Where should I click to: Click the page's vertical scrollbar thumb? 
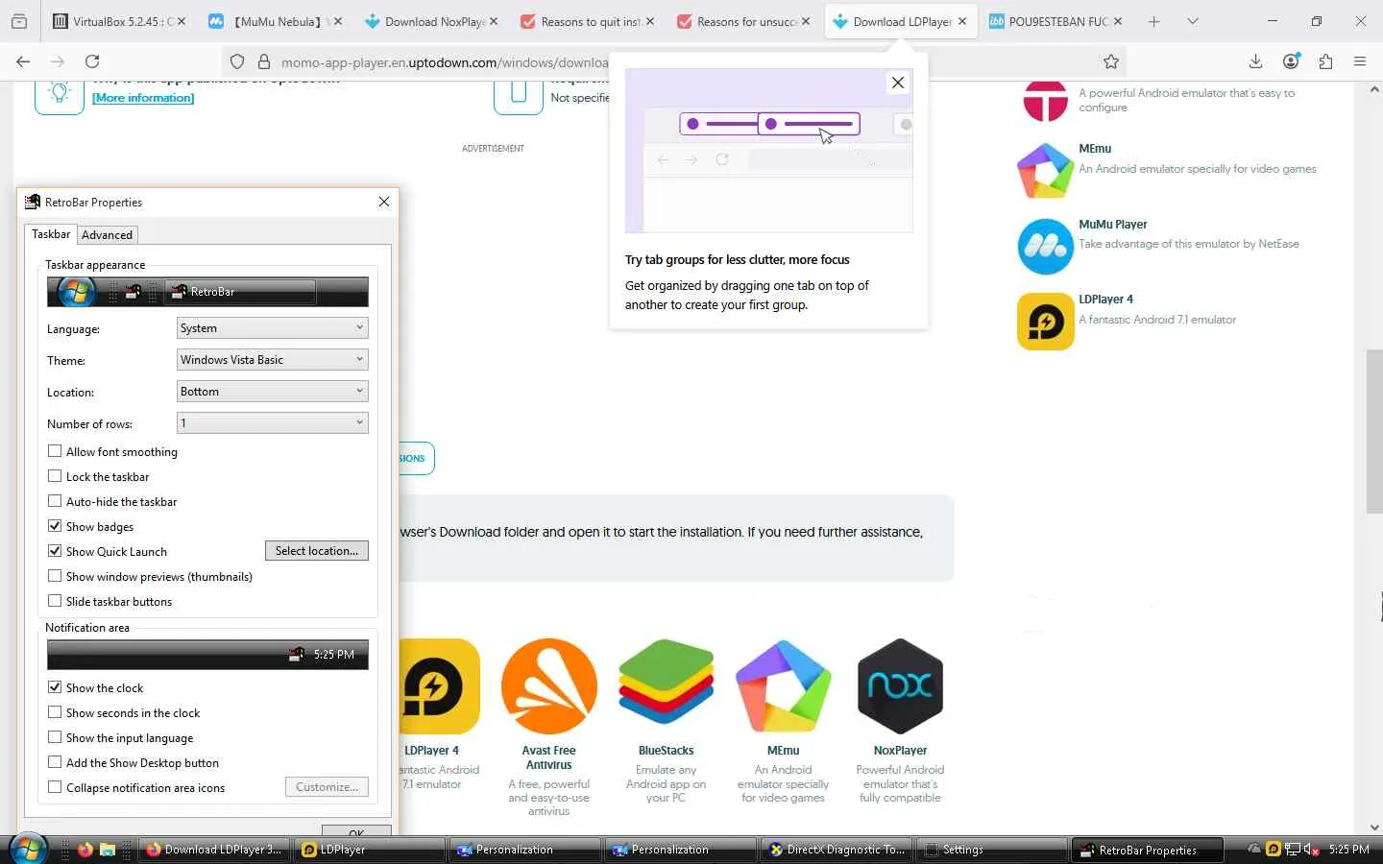tap(1374, 432)
